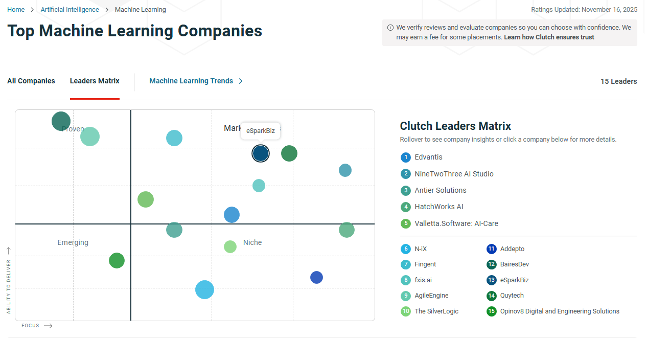Image resolution: width=647 pixels, height=338 pixels.
Task: Click the Focus arrow icon below the matrix
Action: [48, 325]
